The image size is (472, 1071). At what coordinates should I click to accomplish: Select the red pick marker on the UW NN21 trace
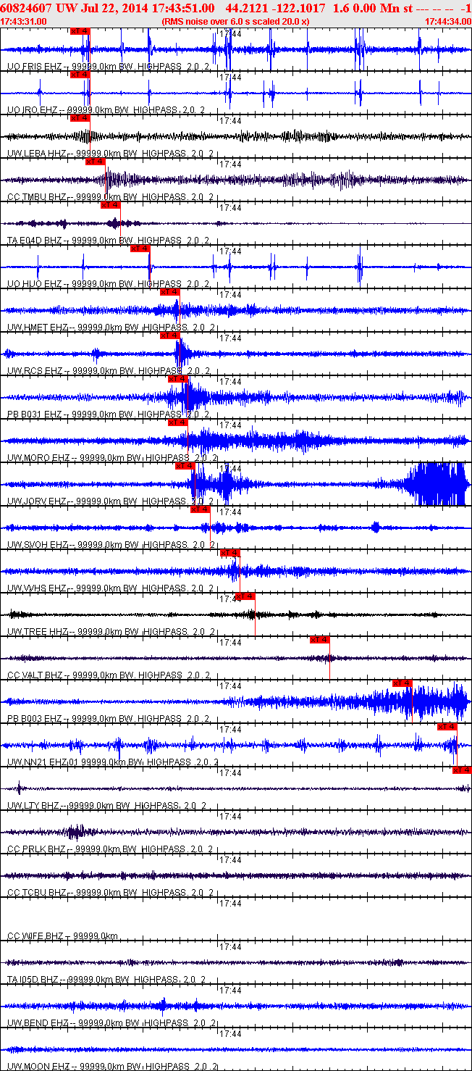[447, 727]
